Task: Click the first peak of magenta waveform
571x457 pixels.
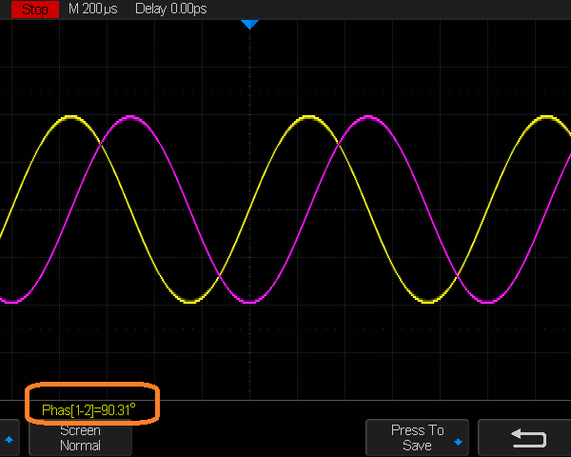Action: (x=130, y=118)
